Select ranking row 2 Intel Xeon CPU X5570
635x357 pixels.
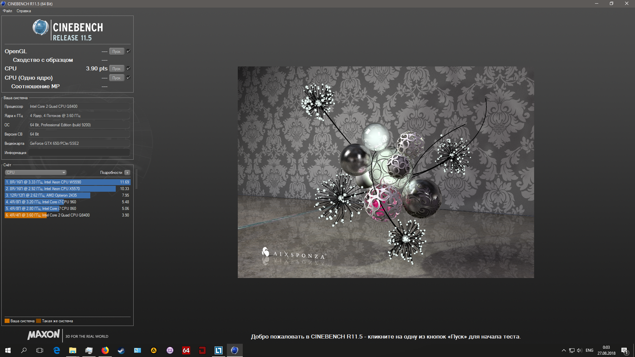(67, 189)
